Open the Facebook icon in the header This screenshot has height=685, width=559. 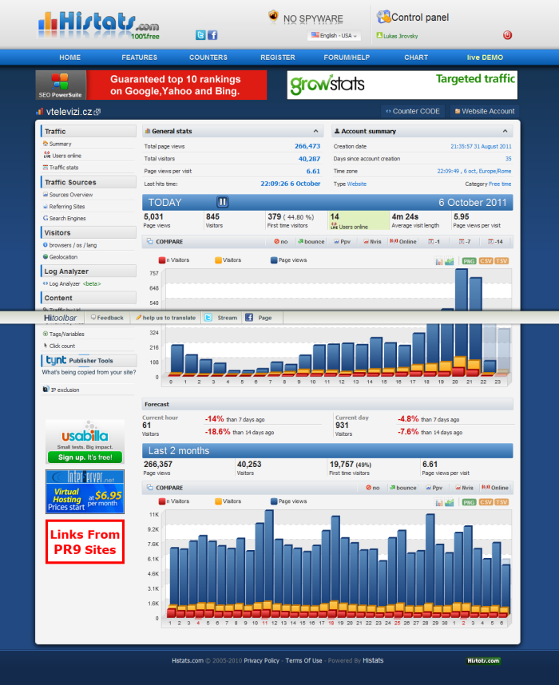(212, 35)
